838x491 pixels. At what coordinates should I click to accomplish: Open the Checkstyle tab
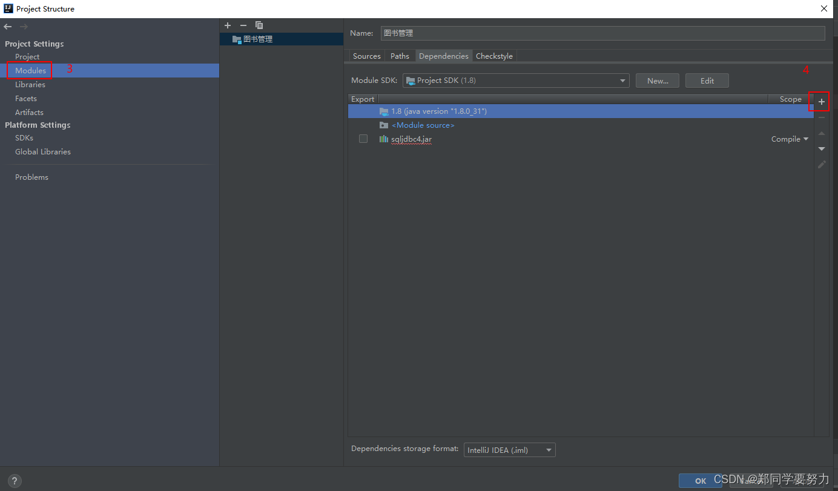[x=494, y=56]
